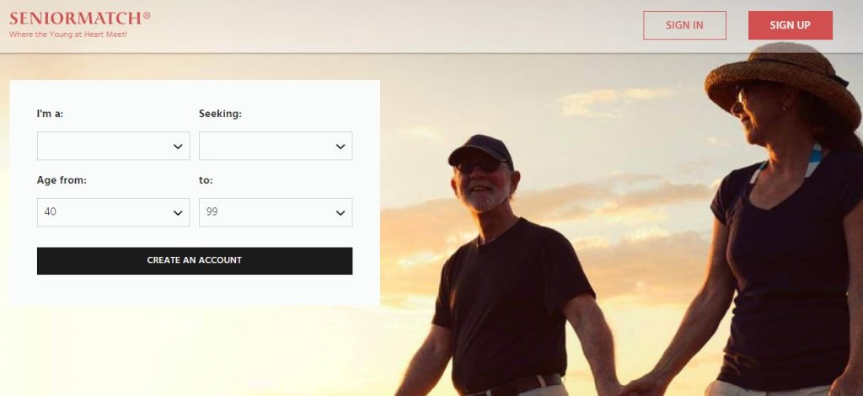
Task: Expand the Age from dropdown showing 40
Action: click(114, 212)
